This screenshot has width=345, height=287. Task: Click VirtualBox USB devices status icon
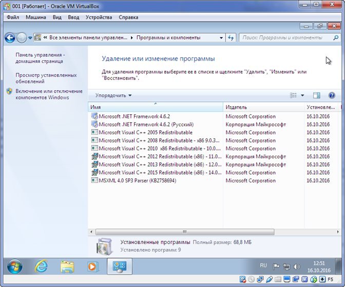point(269,279)
